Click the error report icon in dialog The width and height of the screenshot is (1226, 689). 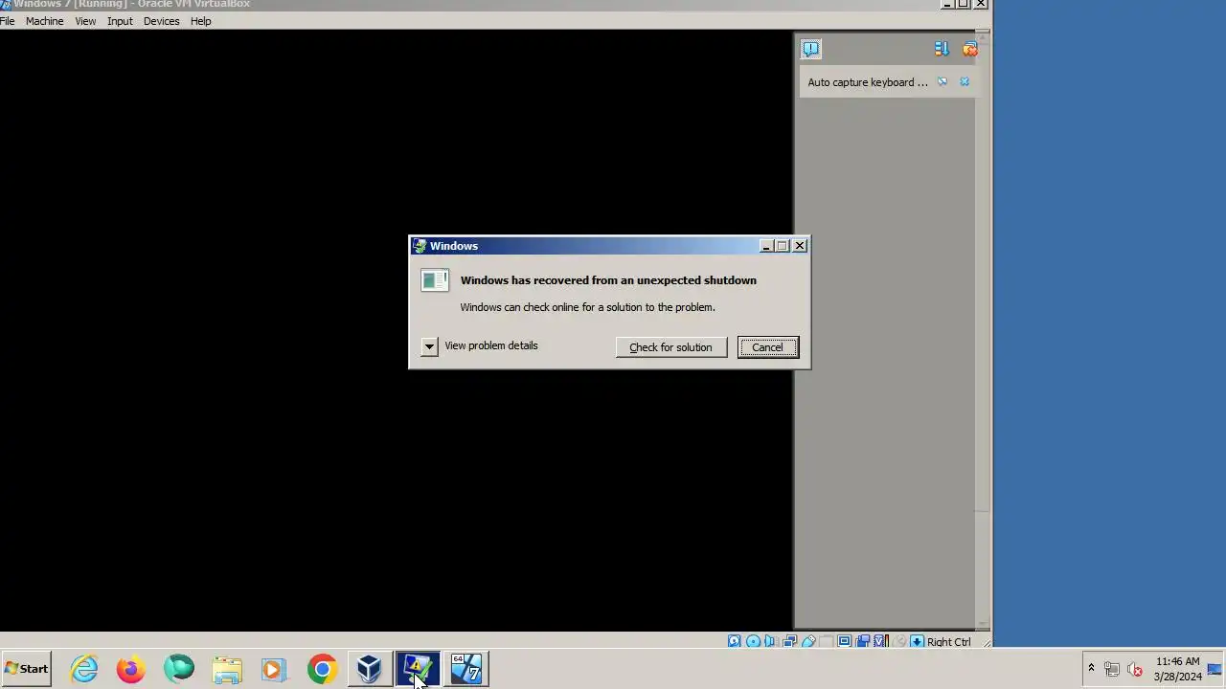tap(435, 280)
